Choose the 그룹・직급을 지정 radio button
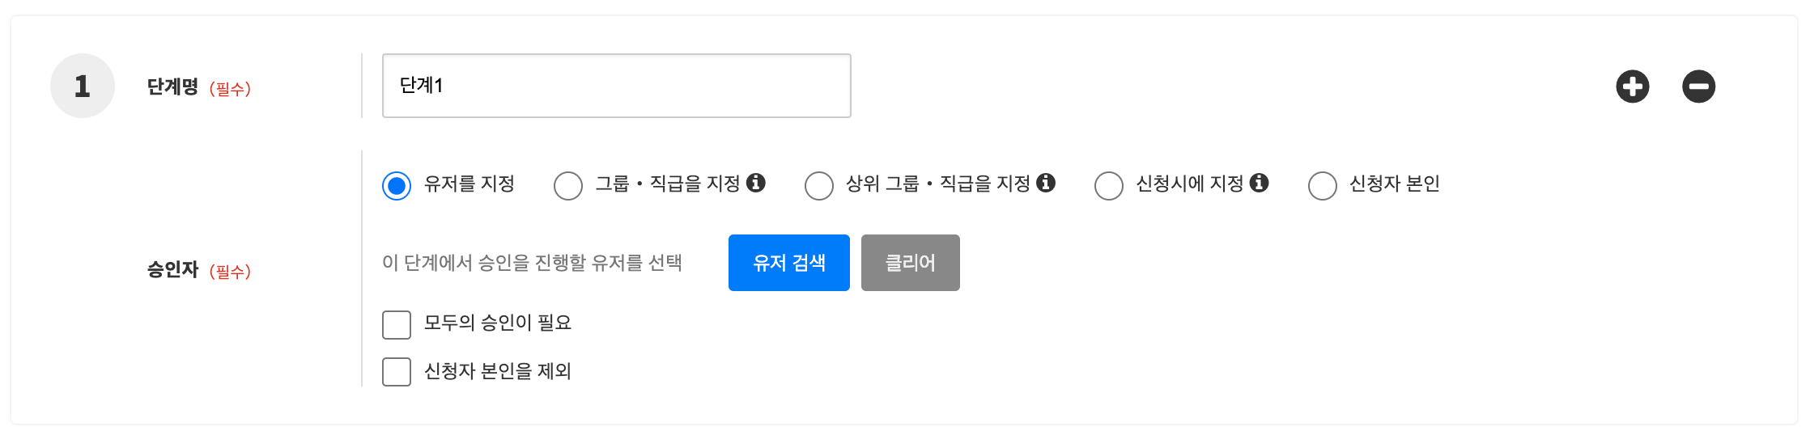The width and height of the screenshot is (1810, 435). pyautogui.click(x=568, y=185)
